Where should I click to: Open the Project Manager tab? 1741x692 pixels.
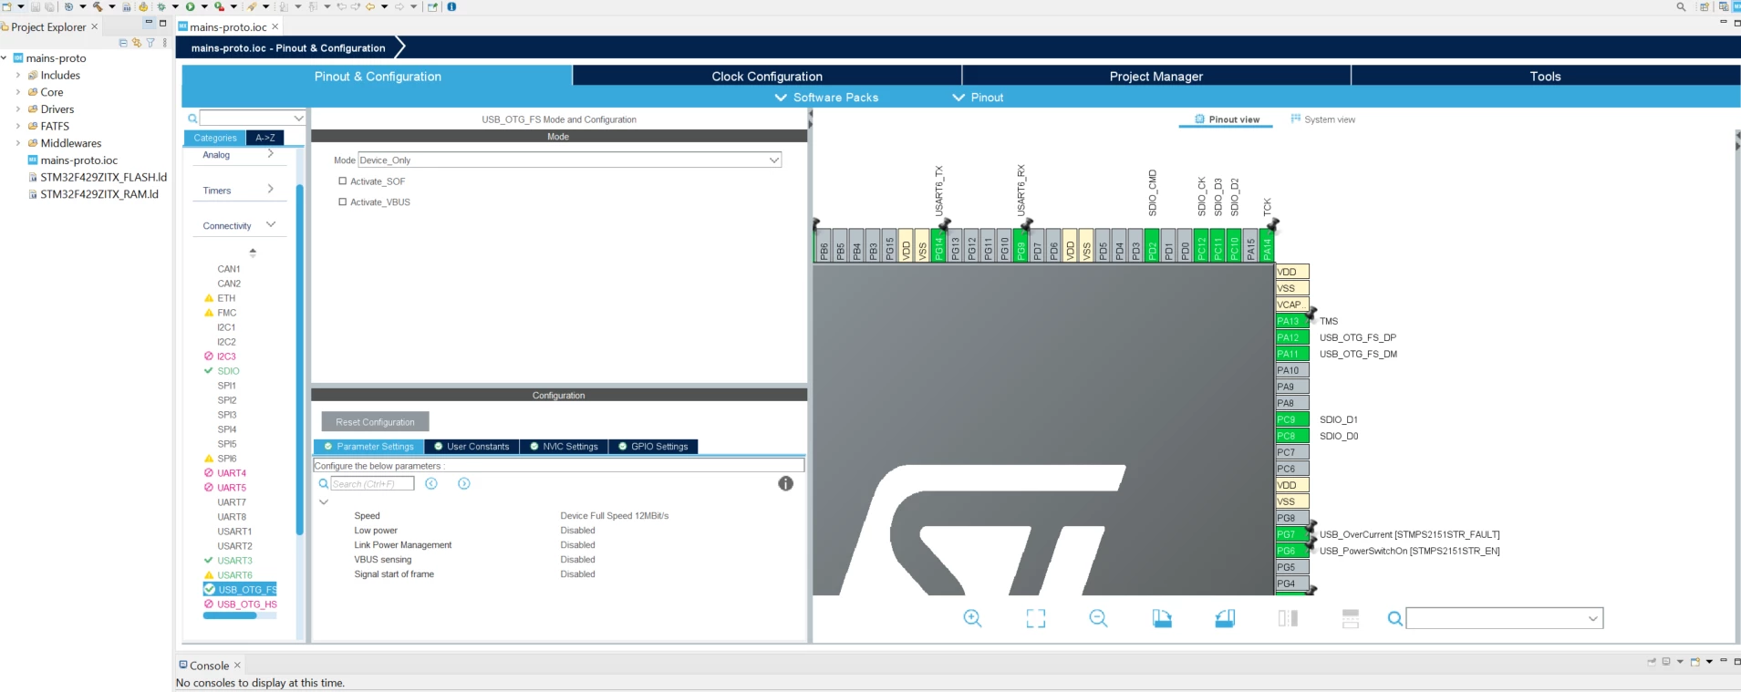(x=1156, y=77)
